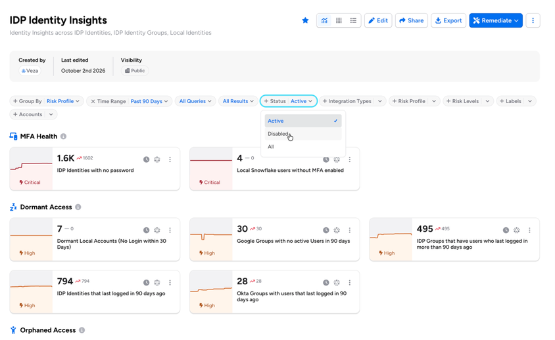This screenshot has height=340, width=555.
Task: Open the All Queries dropdown
Action: click(195, 101)
